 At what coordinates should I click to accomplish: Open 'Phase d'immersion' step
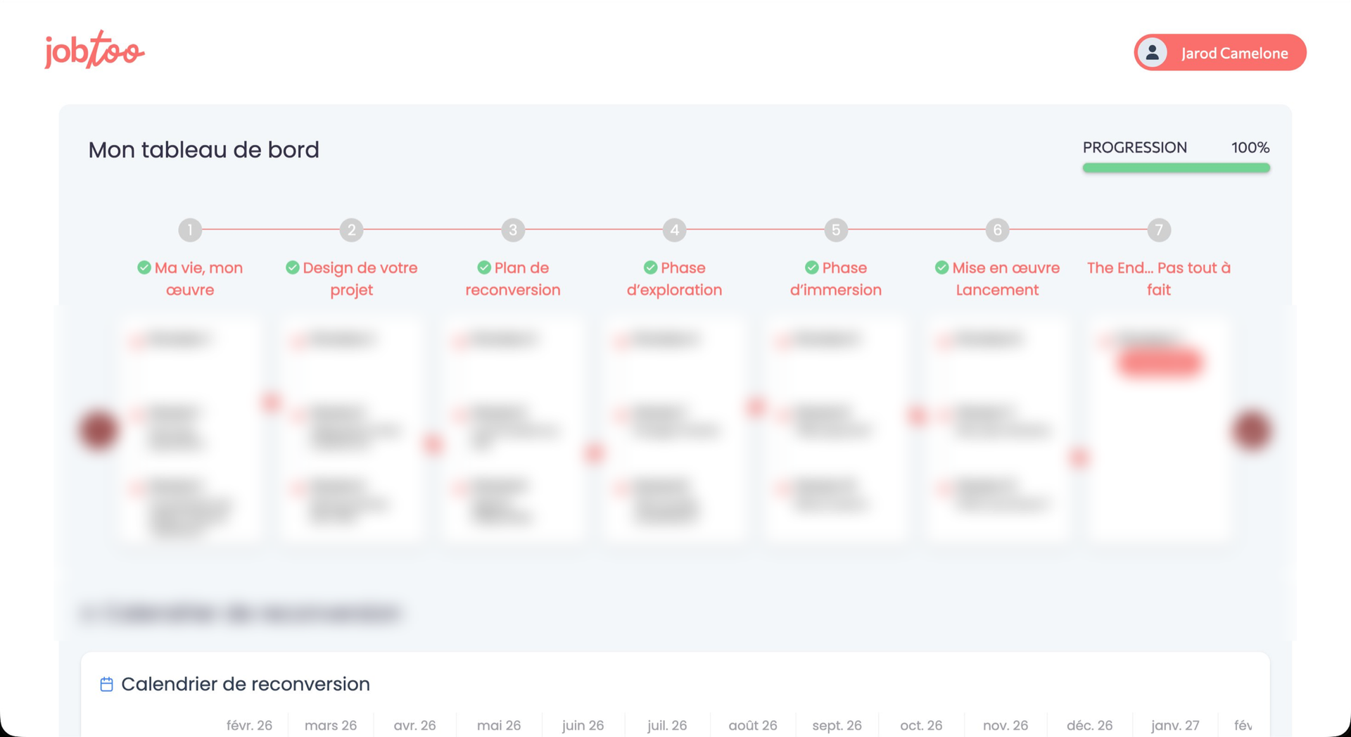point(836,279)
